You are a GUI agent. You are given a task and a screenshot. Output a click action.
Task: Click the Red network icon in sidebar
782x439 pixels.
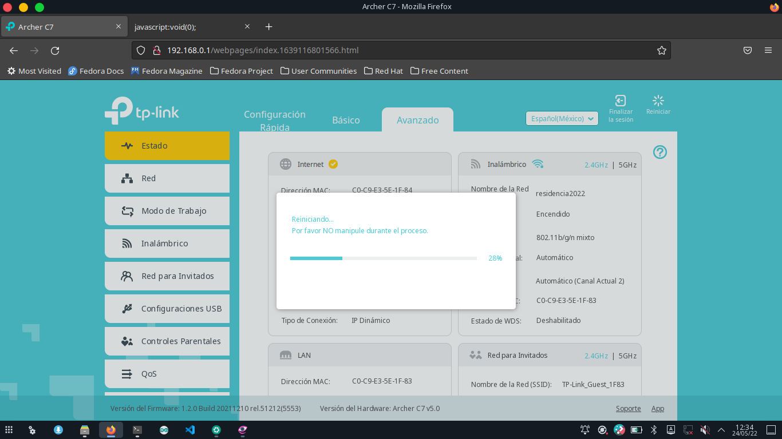pyautogui.click(x=127, y=178)
